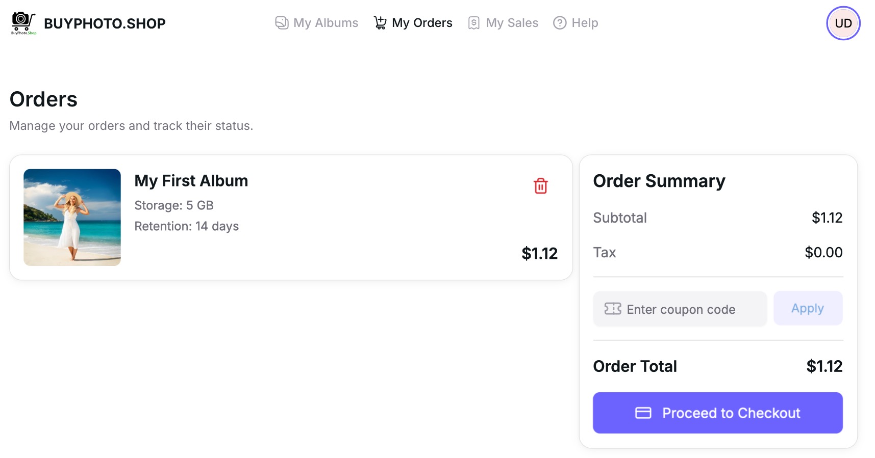Click the receipt icon beside My Sales
Screen dimensions: 875x458
[474, 23]
